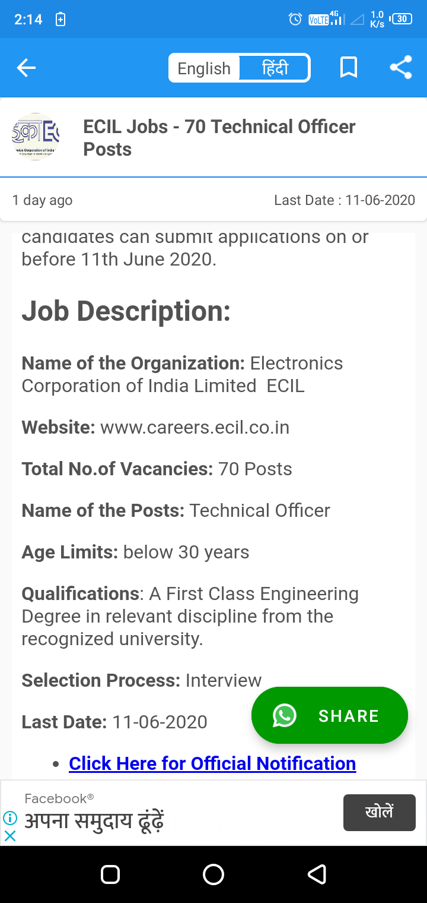Tap the alarm icon in status bar
This screenshot has width=427, height=903.
point(295,20)
